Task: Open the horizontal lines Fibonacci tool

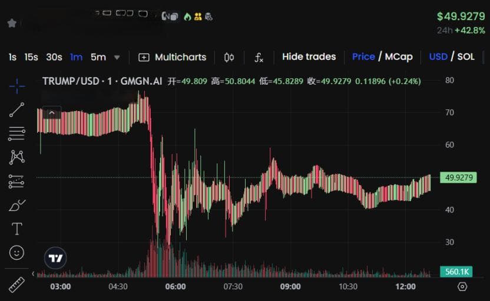Action: (x=17, y=133)
